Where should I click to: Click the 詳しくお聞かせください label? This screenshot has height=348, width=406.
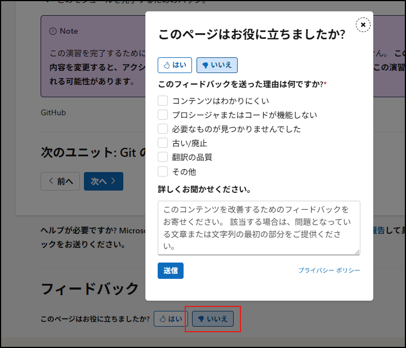(204, 189)
